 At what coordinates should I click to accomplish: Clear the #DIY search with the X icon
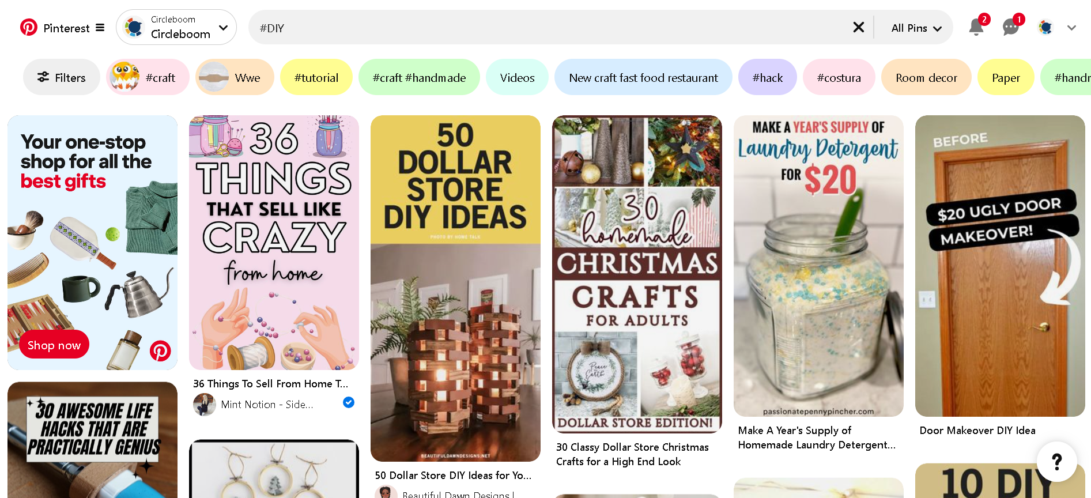pos(858,27)
